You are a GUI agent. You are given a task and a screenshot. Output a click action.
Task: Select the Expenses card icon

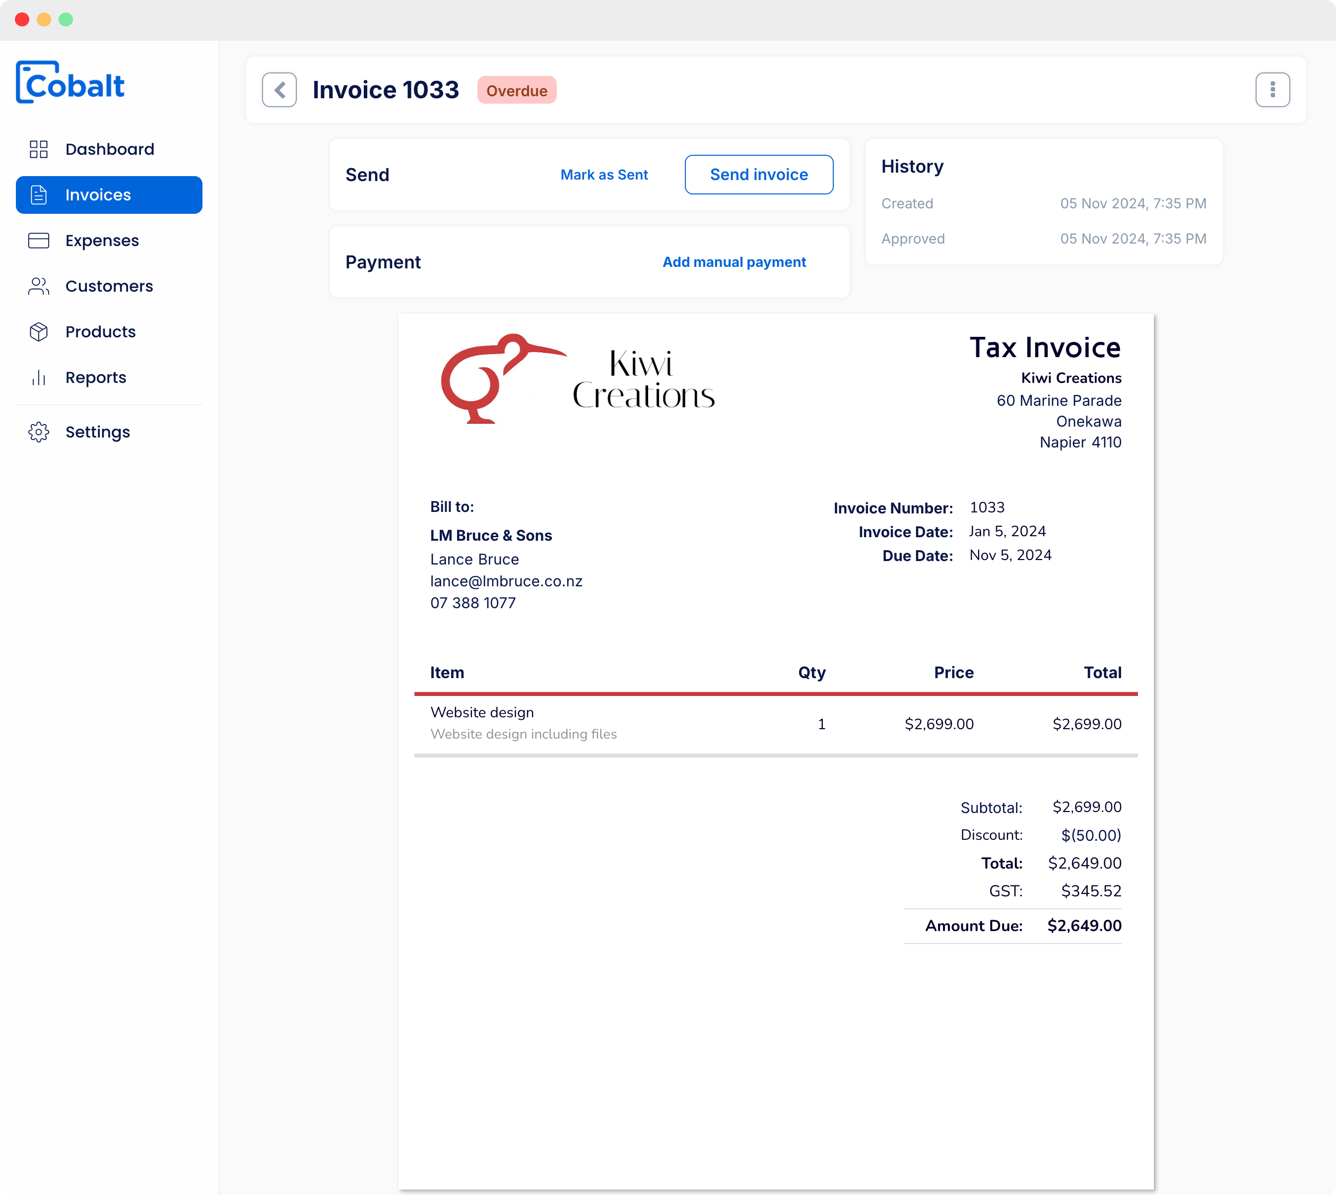coord(38,240)
